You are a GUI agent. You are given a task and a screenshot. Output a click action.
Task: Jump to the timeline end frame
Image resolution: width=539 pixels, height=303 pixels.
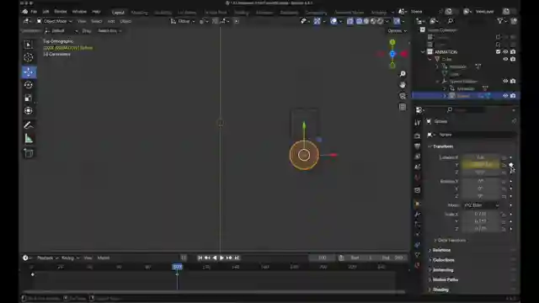[x=237, y=258]
